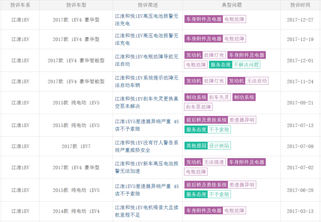The height and width of the screenshot is (222, 321).
Task: Click the 2014款 纯电动 iEV4 model cell
Action: point(76,211)
